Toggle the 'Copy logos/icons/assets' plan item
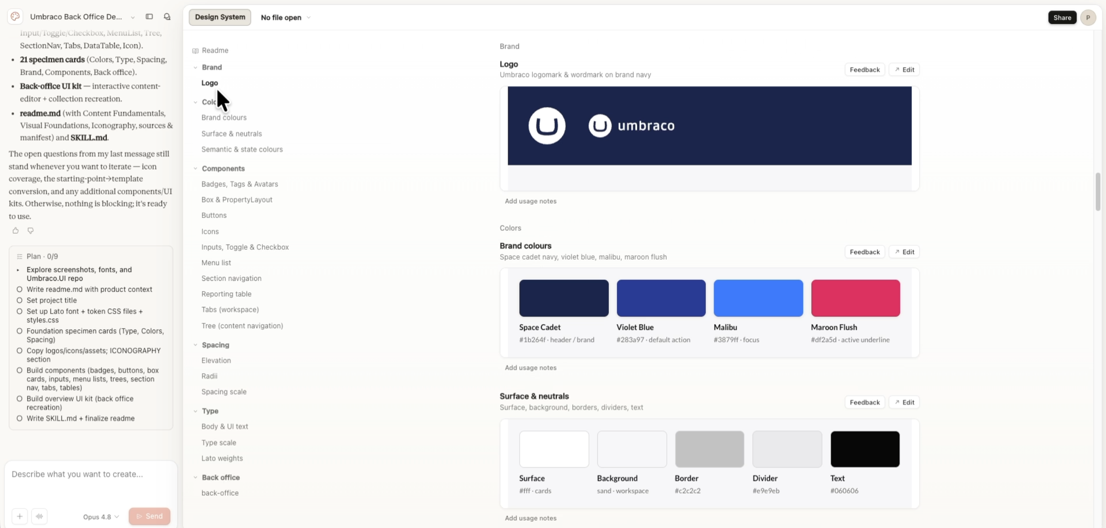 coord(19,351)
